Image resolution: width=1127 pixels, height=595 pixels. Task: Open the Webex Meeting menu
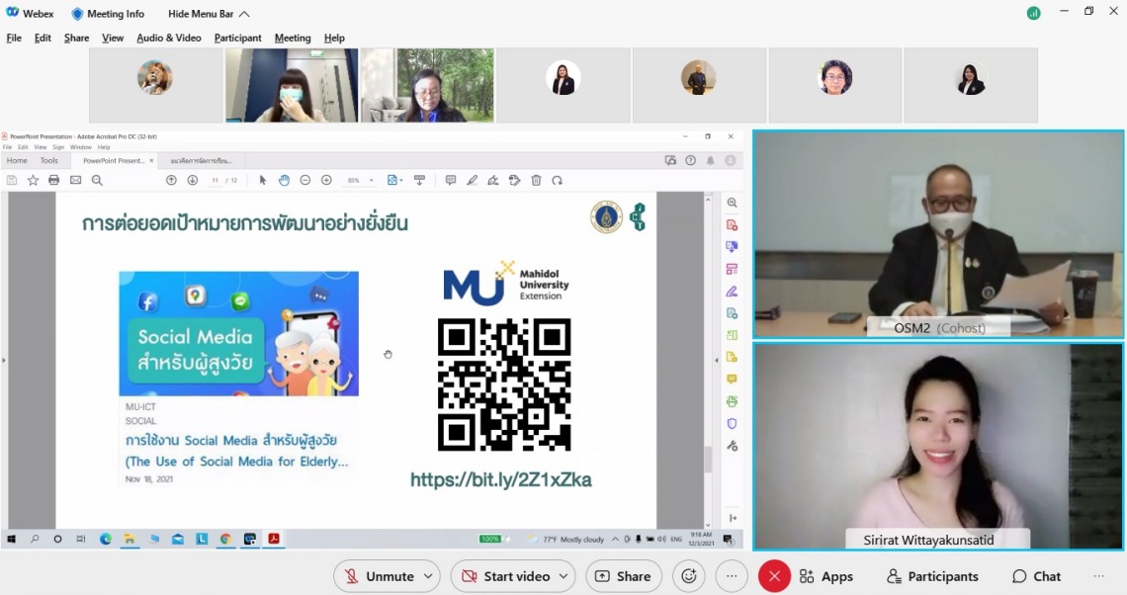point(293,39)
